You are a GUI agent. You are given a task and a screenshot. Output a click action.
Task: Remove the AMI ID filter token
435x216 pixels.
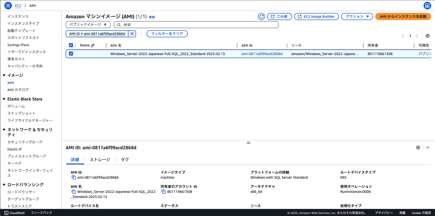click(132, 34)
